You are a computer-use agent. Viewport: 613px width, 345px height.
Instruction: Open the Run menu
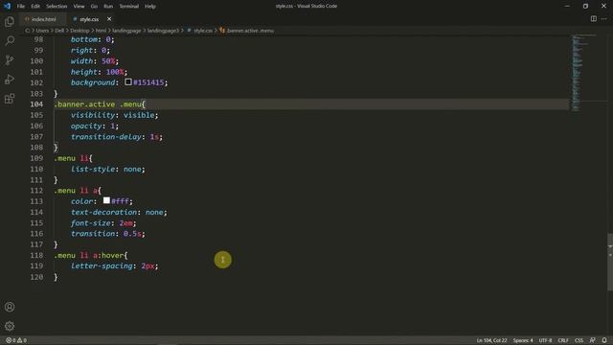108,7
